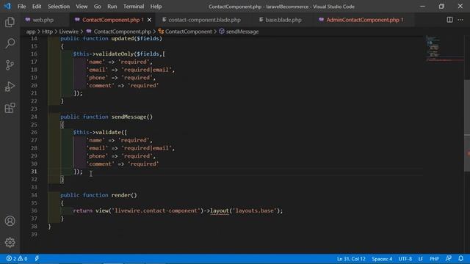This screenshot has height=264, width=470.
Task: Click the split editor right icon
Action: (449, 20)
